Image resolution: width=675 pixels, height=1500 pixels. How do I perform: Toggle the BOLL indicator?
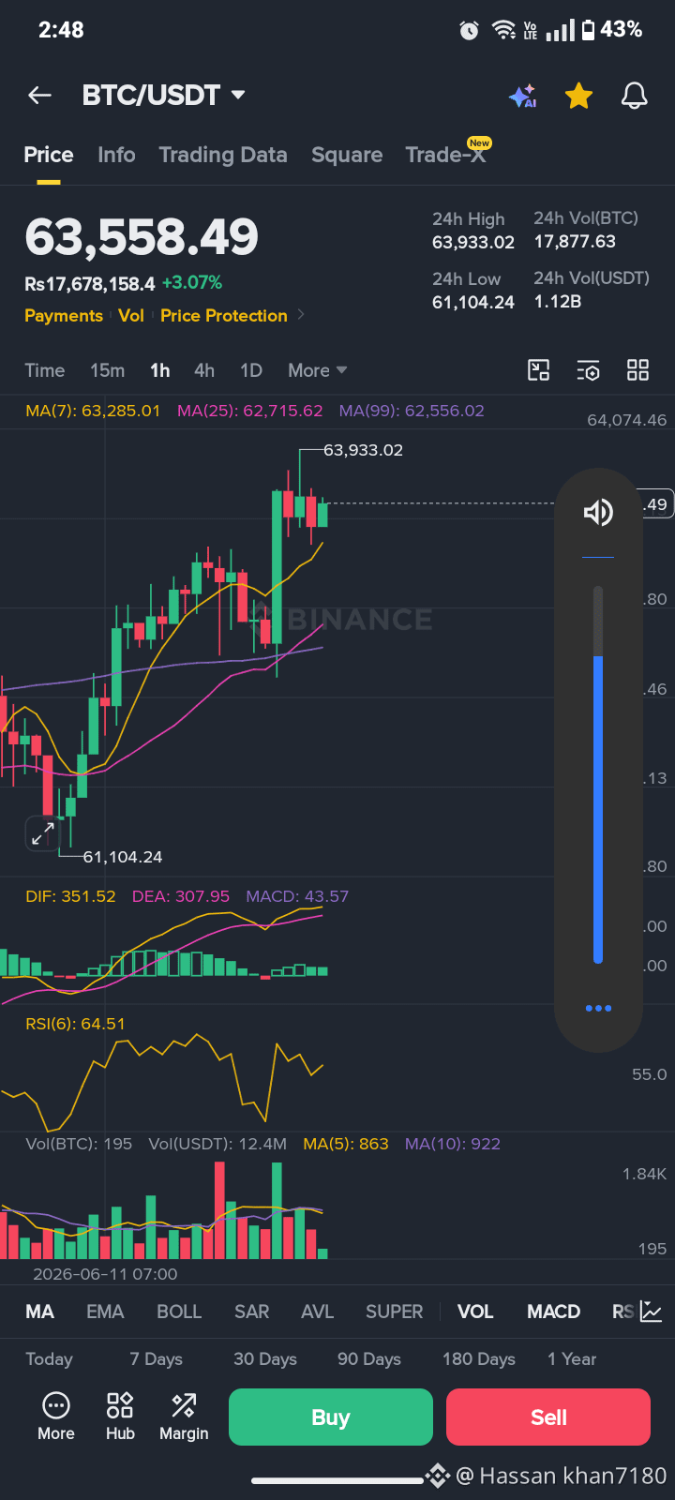179,1312
